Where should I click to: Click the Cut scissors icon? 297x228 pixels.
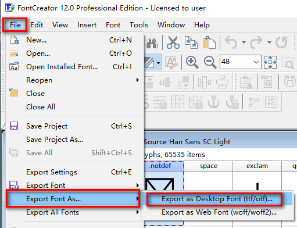coord(173,42)
